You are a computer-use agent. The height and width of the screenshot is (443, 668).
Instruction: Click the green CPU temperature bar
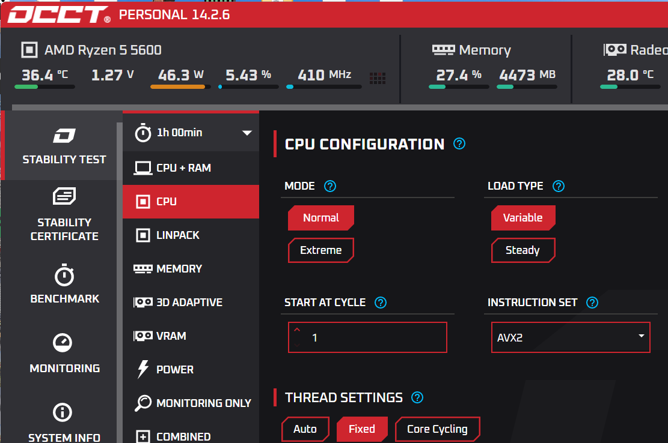point(44,86)
